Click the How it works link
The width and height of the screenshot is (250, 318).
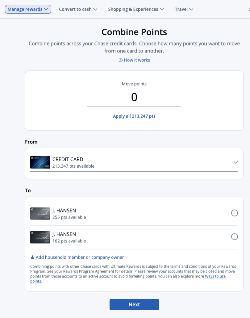coord(137,60)
